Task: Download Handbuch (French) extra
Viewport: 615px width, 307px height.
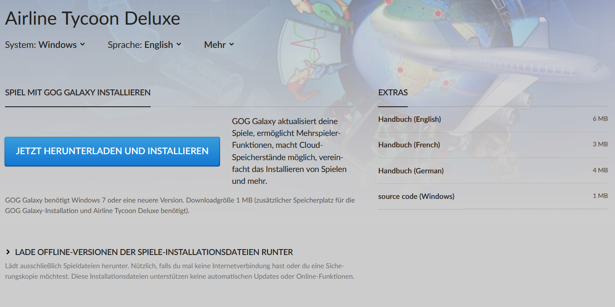Action: (x=493, y=145)
